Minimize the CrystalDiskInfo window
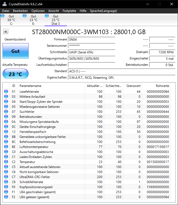 point(148,4)
